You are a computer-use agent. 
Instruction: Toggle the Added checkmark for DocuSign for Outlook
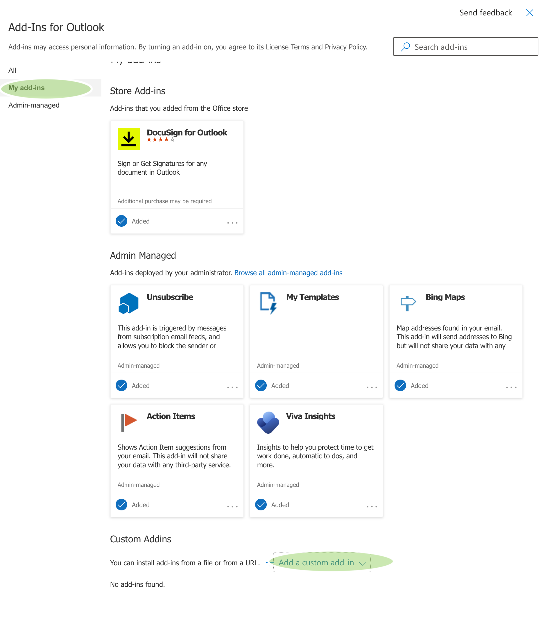(121, 221)
